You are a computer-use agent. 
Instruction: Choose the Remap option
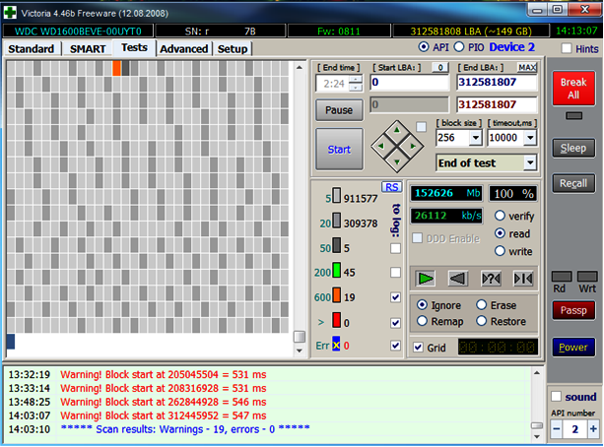point(422,322)
